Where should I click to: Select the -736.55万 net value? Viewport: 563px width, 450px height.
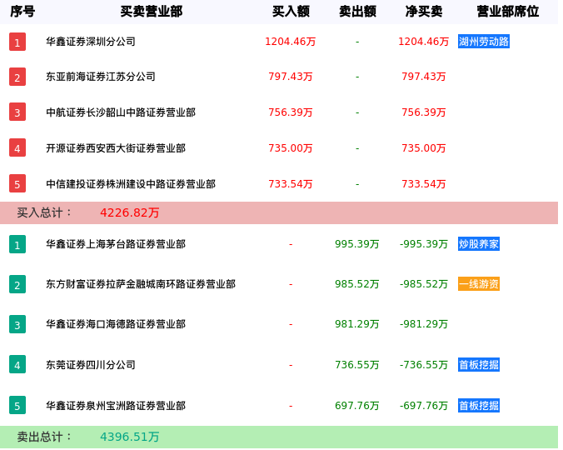424,365
